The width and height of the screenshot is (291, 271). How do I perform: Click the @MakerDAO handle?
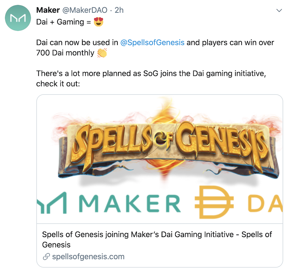point(84,10)
